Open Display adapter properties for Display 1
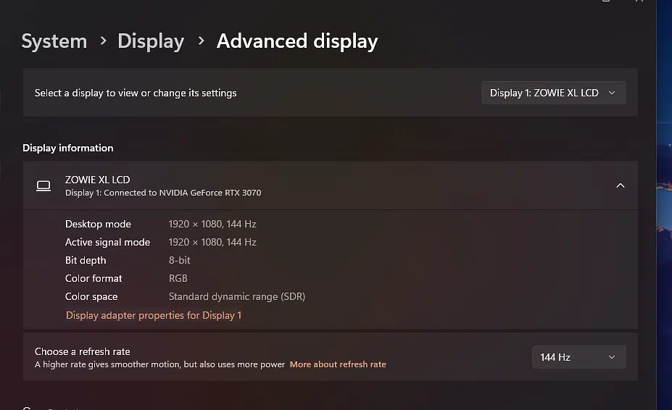Viewport: 672px width, 410px height. point(154,315)
